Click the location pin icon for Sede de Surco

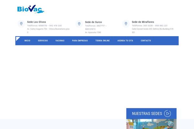(x=79, y=24)
